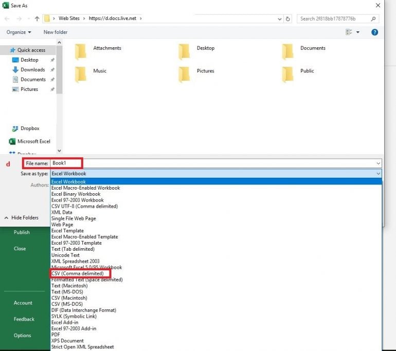Open the Change your view icon
The image size is (396, 351).
tap(350, 32)
